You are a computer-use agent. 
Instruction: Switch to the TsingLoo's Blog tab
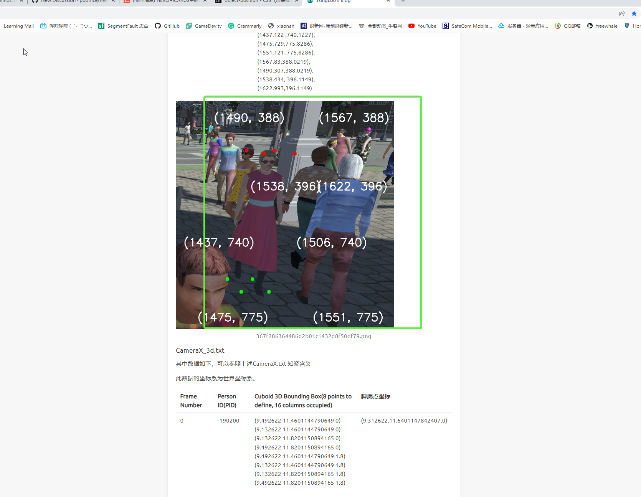pyautogui.click(x=342, y=2)
